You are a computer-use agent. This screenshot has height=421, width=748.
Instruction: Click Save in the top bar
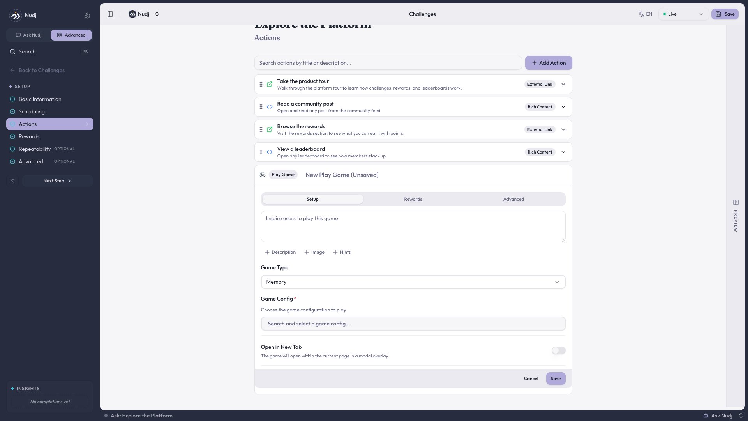pos(725,14)
